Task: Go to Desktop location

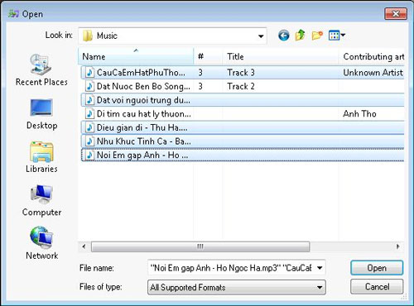Action: click(x=41, y=114)
